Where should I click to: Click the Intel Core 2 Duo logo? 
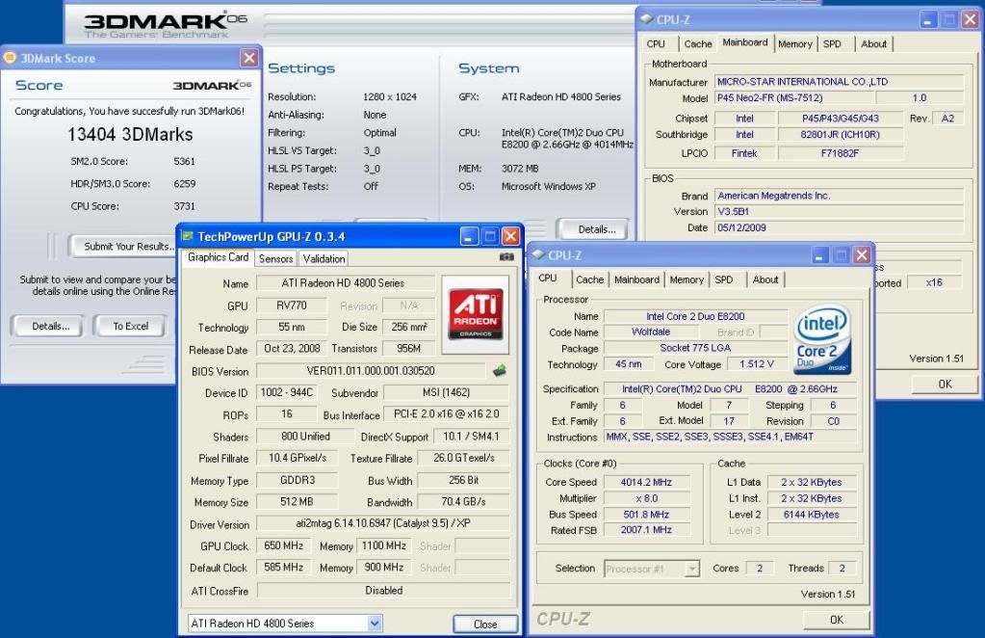(x=823, y=339)
